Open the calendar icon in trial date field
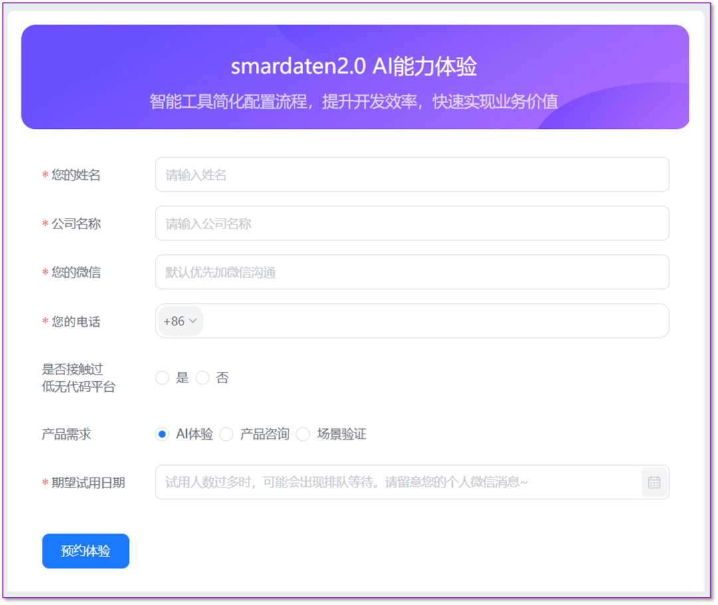Screen dimensions: 718x605 pyautogui.click(x=654, y=482)
